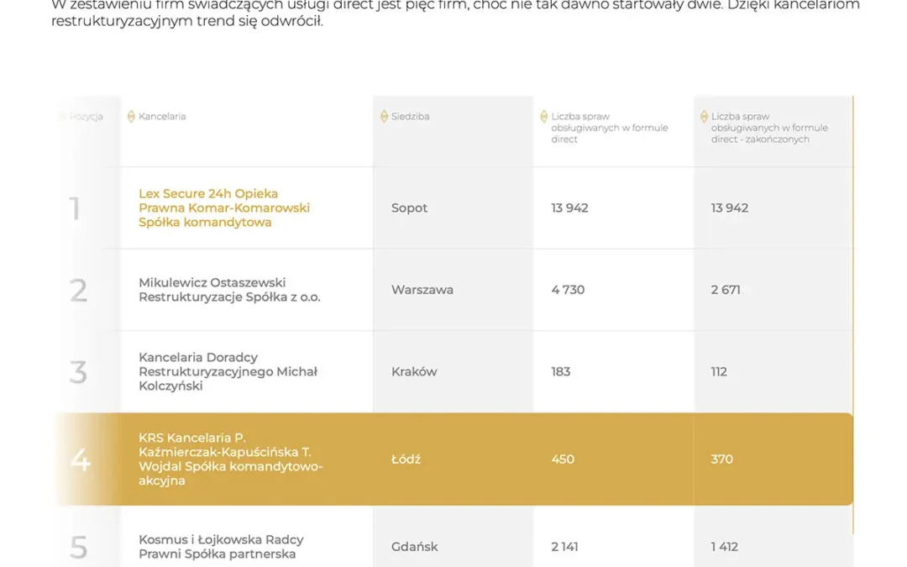
Task: Select KRS Kancelaria P. Kaźmierczak-Kapuścińska firm name
Action: [x=230, y=459]
